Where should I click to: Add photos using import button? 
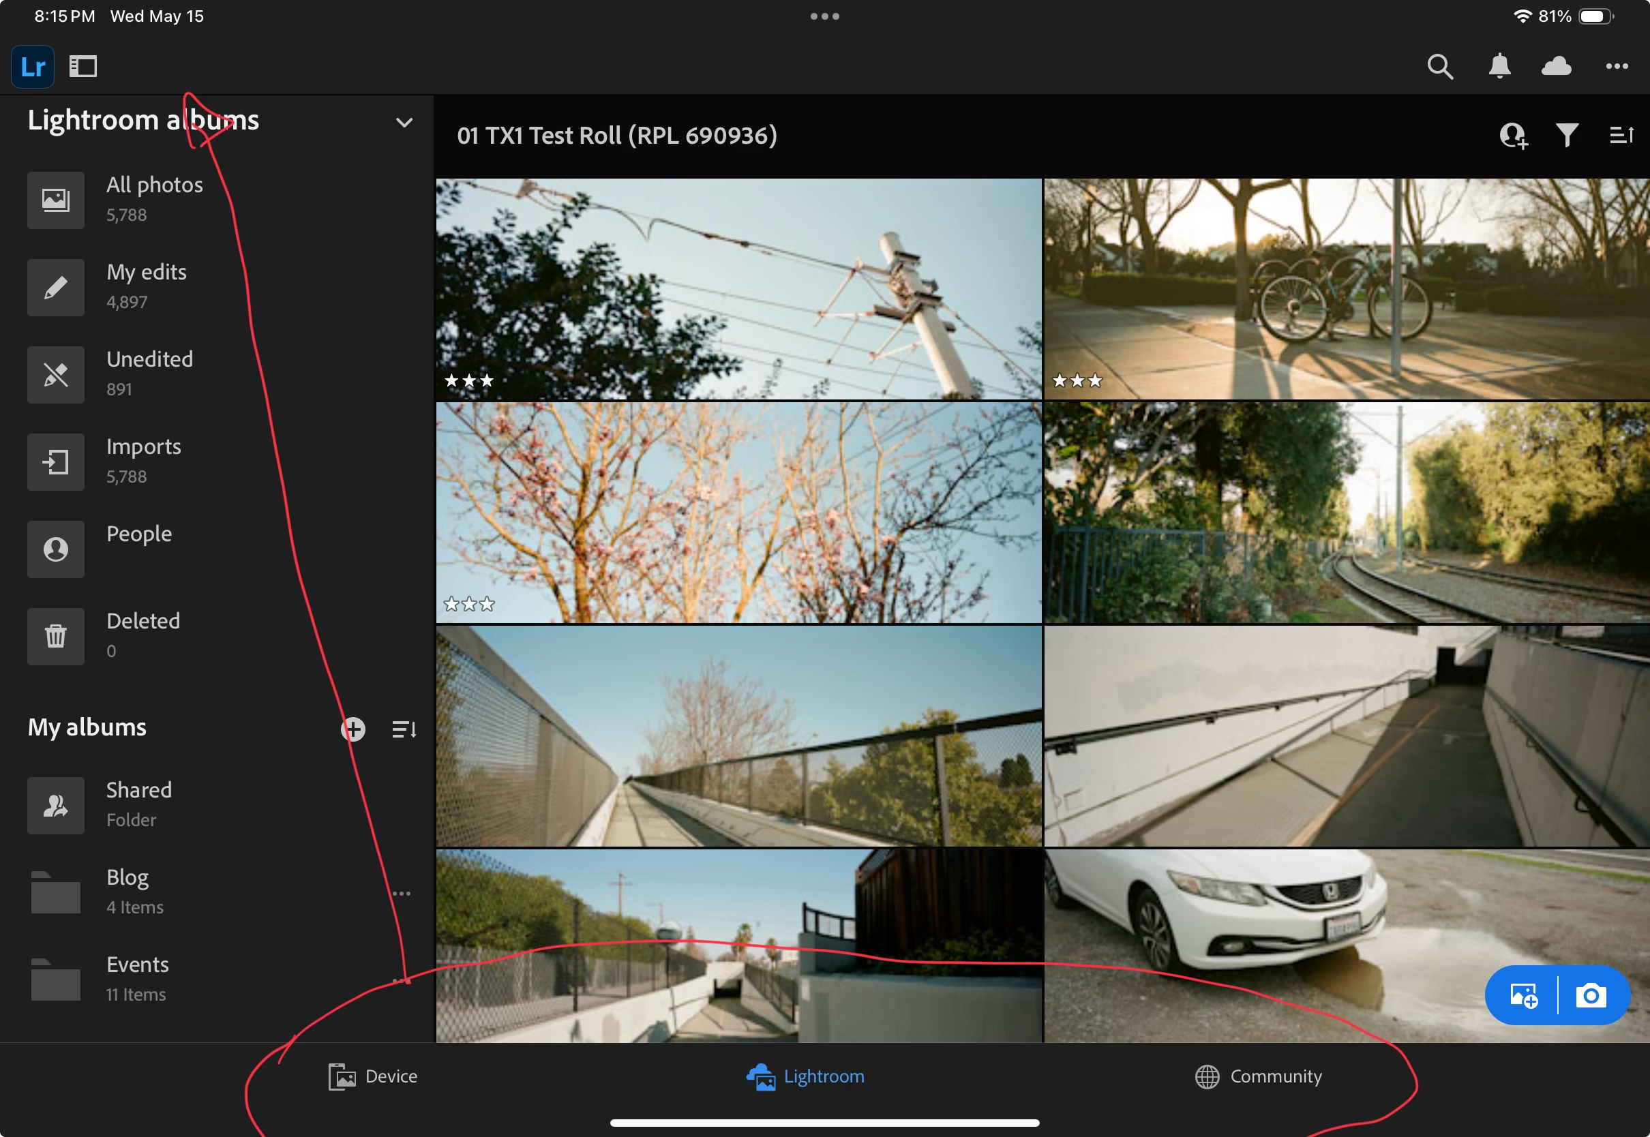(1524, 995)
